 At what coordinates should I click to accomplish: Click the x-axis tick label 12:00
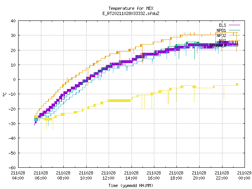[109, 178]
